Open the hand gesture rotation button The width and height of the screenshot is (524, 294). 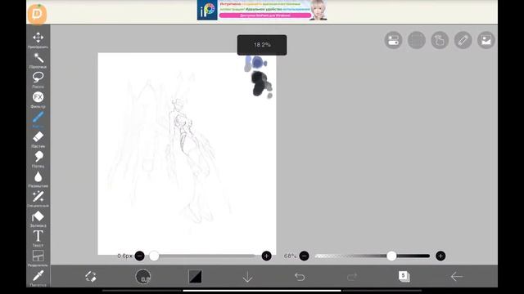(440, 40)
